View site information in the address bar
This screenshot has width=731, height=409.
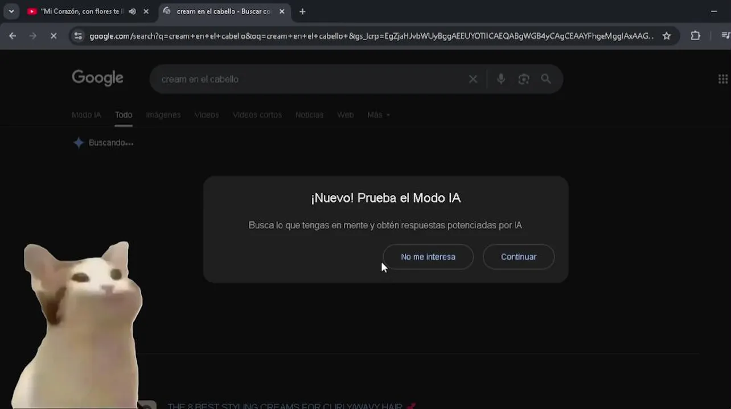tap(79, 36)
